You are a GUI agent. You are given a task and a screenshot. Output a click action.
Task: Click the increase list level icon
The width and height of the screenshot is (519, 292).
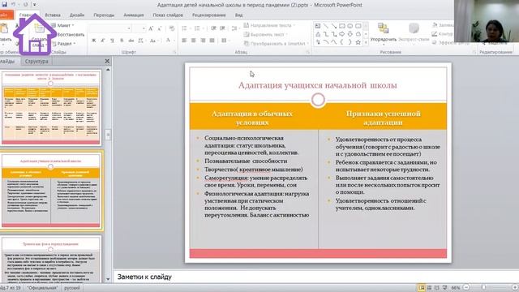[x=223, y=28]
